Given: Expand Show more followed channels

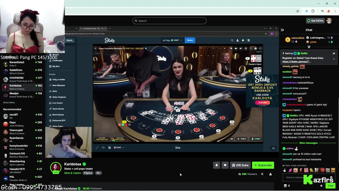Looking at the screenshot, I should [9, 103].
